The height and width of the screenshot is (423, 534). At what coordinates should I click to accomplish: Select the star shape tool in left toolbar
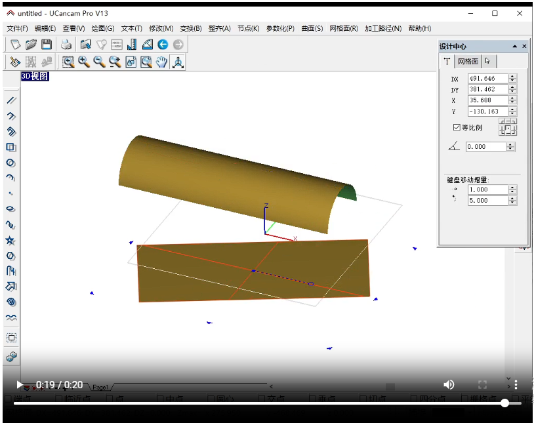pos(10,241)
